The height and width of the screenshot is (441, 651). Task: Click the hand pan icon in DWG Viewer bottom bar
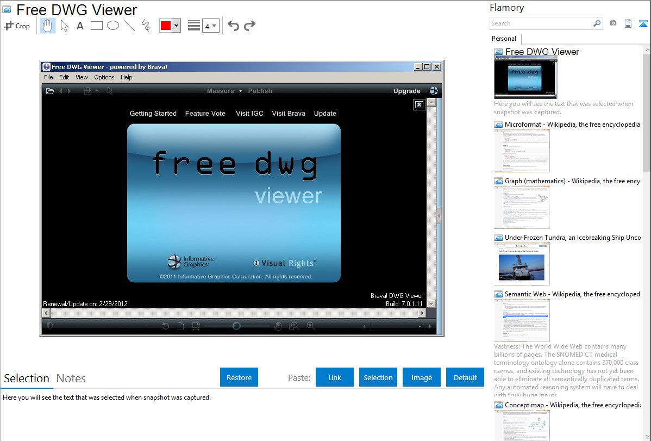[x=278, y=326]
